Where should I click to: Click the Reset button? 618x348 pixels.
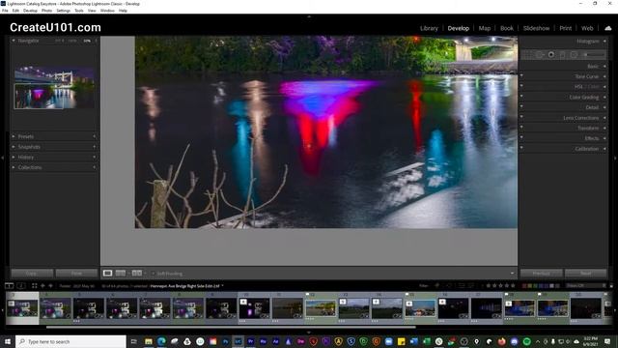[x=586, y=274]
